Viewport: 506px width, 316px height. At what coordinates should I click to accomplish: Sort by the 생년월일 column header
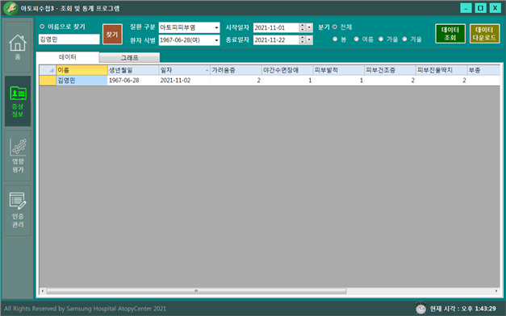tap(133, 70)
